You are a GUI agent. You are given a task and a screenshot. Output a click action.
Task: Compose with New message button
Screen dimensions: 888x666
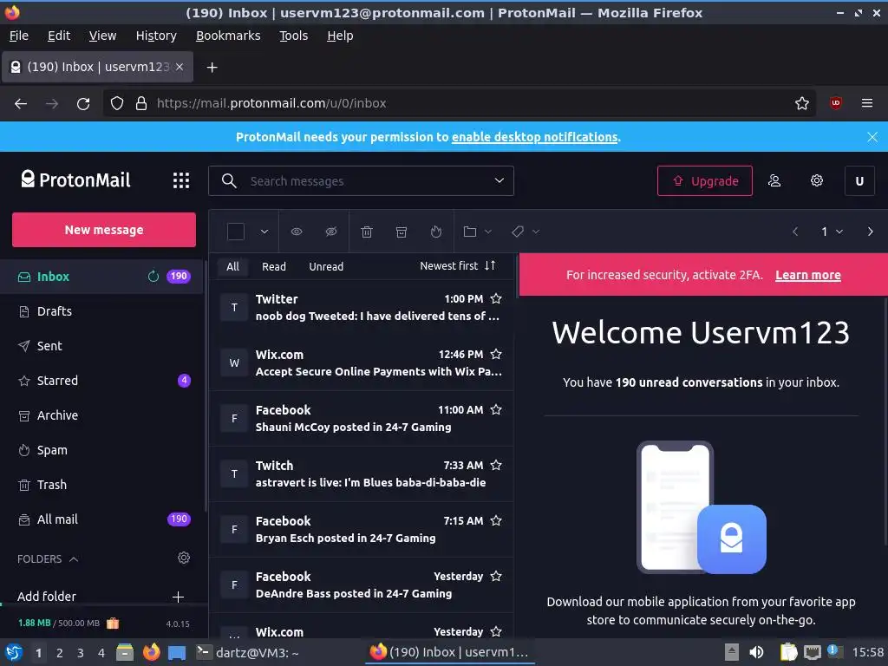tap(104, 230)
